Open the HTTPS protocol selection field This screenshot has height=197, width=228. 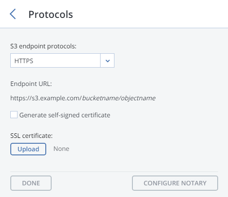[x=62, y=60]
